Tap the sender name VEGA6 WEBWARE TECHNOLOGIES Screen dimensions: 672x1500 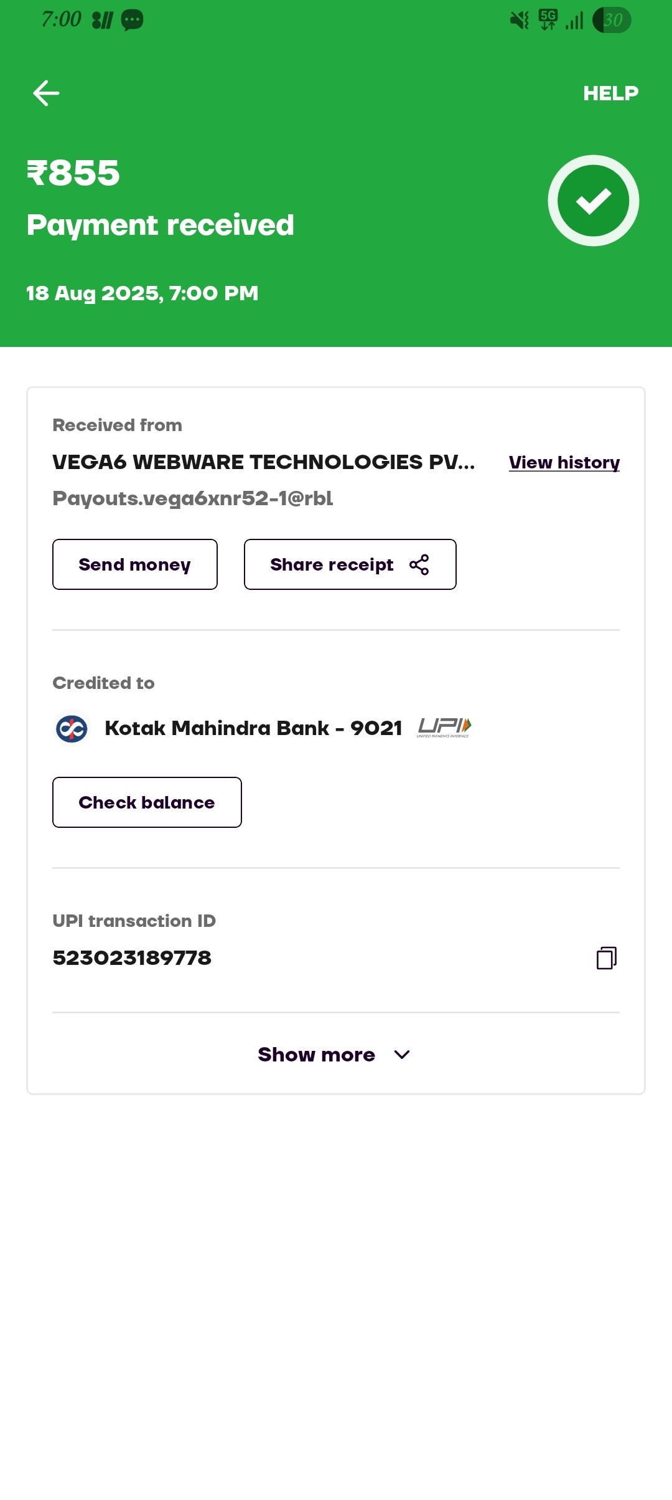tap(263, 462)
